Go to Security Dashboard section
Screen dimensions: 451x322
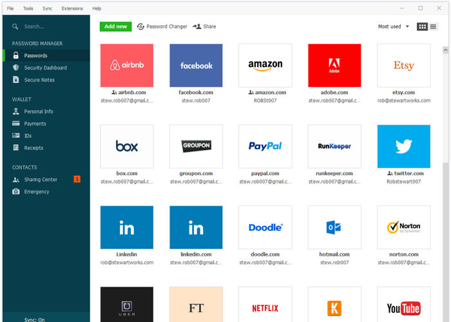click(x=46, y=68)
